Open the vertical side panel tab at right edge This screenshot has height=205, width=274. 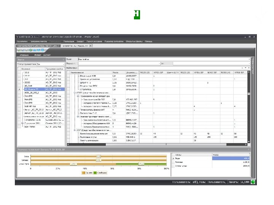click(253, 66)
